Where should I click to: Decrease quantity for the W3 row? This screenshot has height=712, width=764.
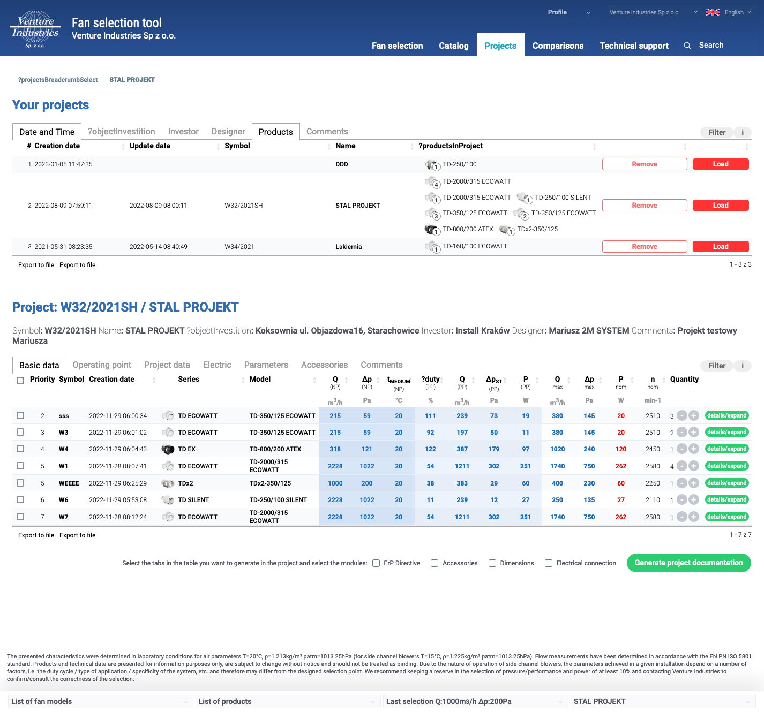click(682, 433)
